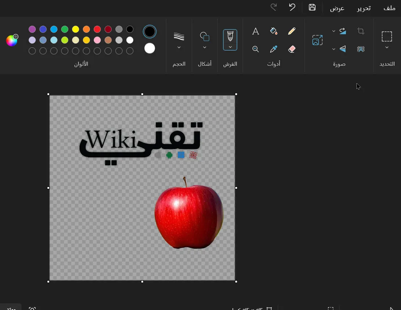Select the Text tool
Viewport: 401px width, 310px height.
pyautogui.click(x=256, y=31)
